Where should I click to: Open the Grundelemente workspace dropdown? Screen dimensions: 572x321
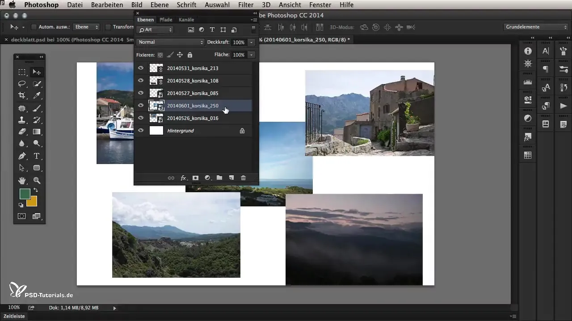[x=535, y=27]
